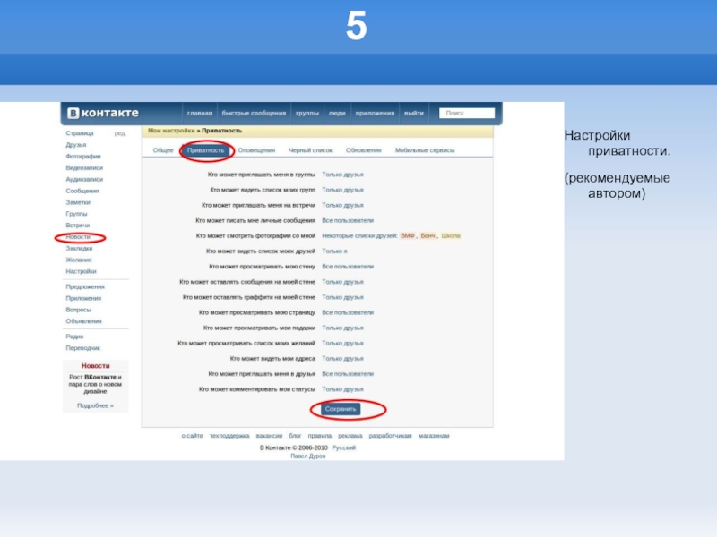Click the Мои настройки breadcrumb link

[x=171, y=131]
